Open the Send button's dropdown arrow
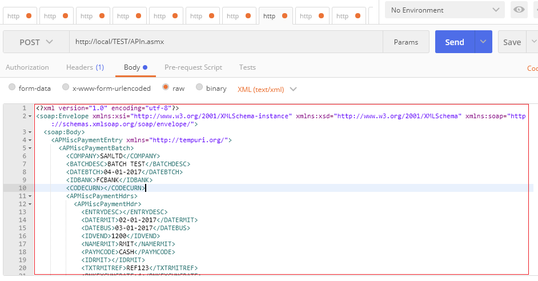The width and height of the screenshot is (538, 281). point(483,42)
